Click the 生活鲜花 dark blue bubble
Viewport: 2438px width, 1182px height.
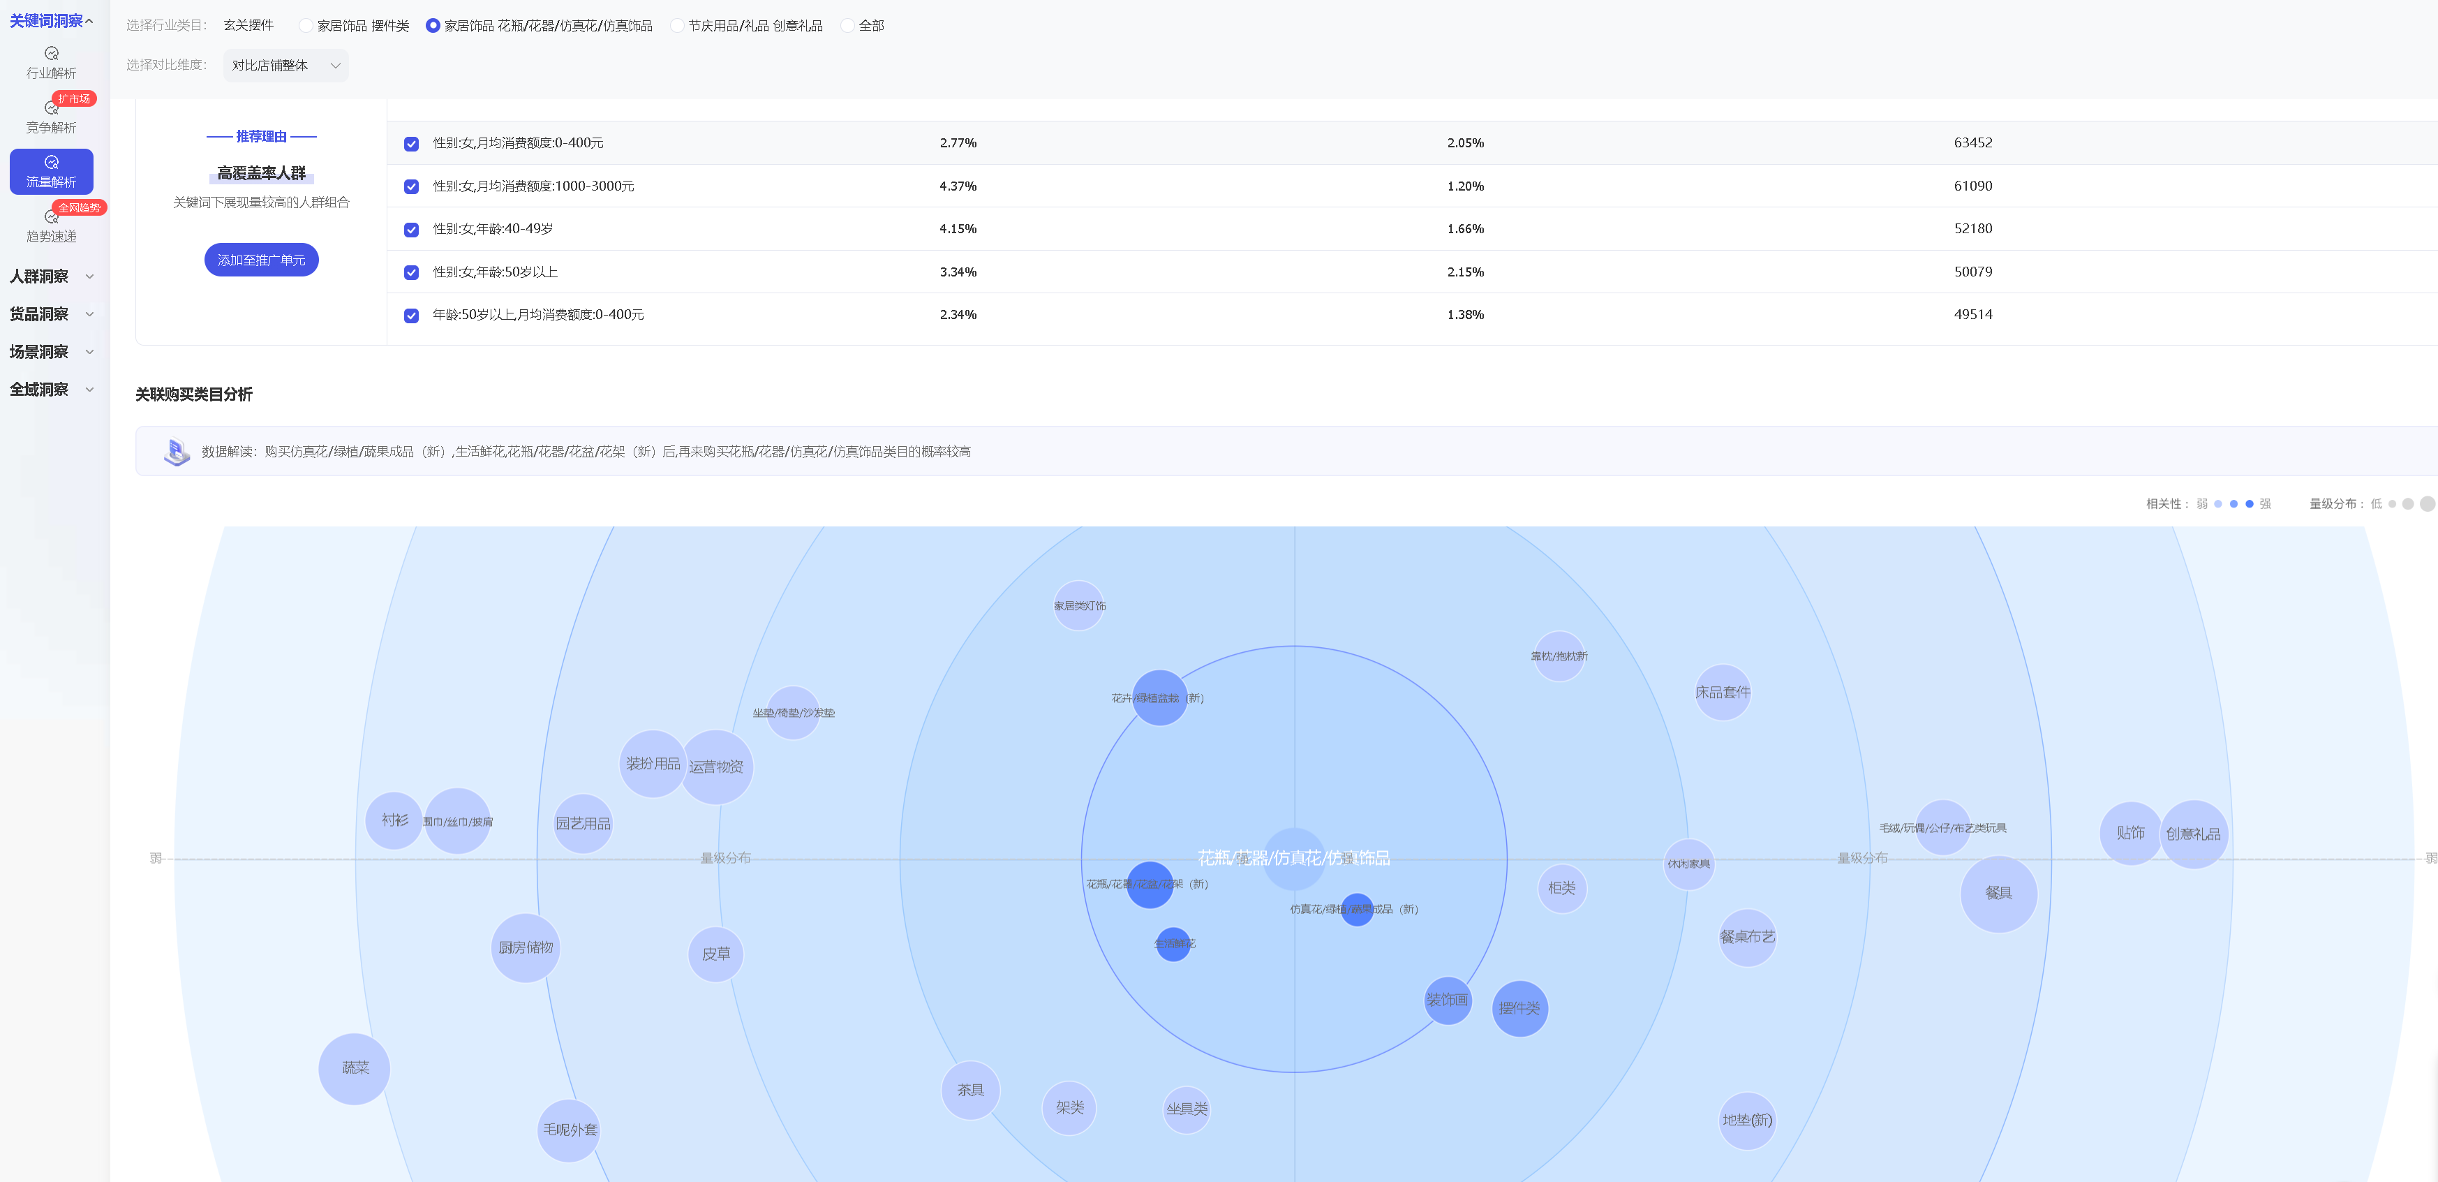tap(1173, 943)
